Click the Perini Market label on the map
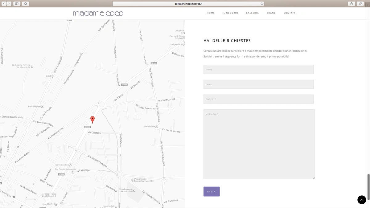The width and height of the screenshot is (370, 208). pos(35,107)
